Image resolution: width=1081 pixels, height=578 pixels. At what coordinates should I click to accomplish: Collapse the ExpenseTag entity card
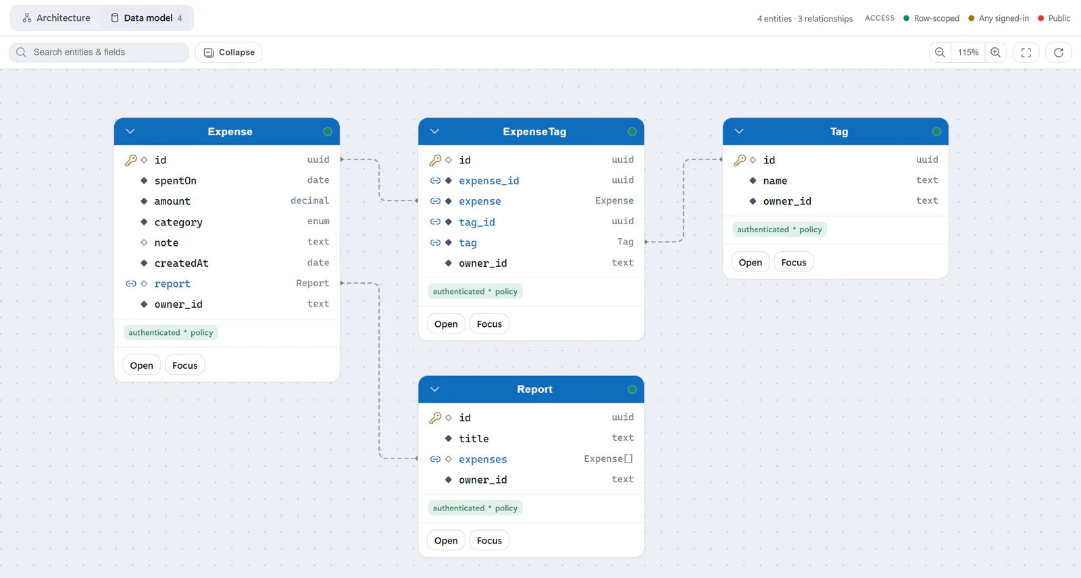click(435, 132)
